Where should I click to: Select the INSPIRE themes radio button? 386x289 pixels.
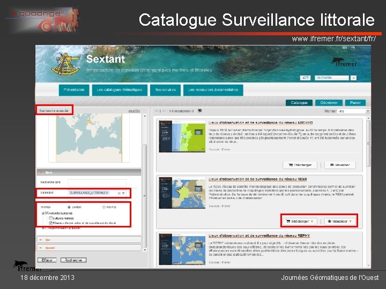point(104,207)
